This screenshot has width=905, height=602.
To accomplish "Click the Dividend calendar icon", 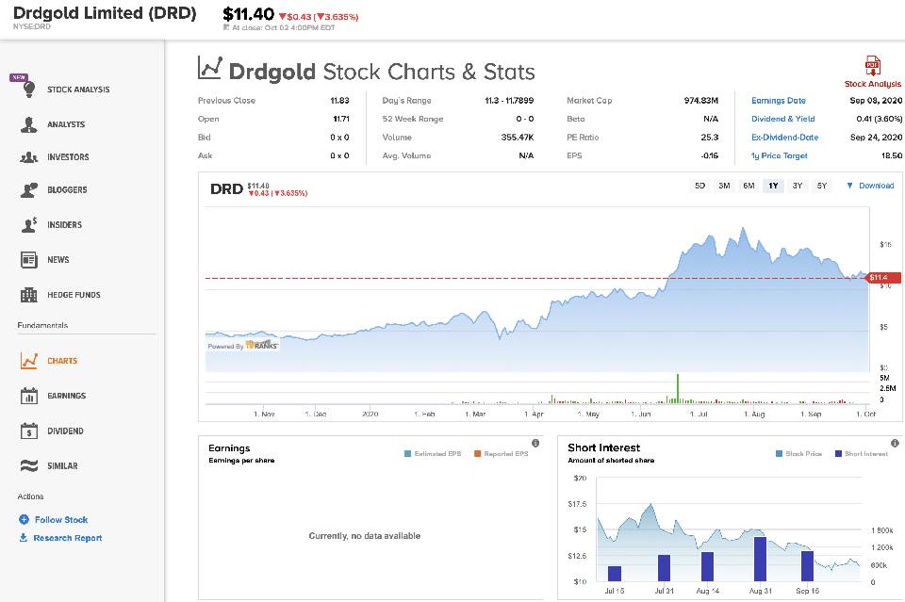I will point(29,431).
